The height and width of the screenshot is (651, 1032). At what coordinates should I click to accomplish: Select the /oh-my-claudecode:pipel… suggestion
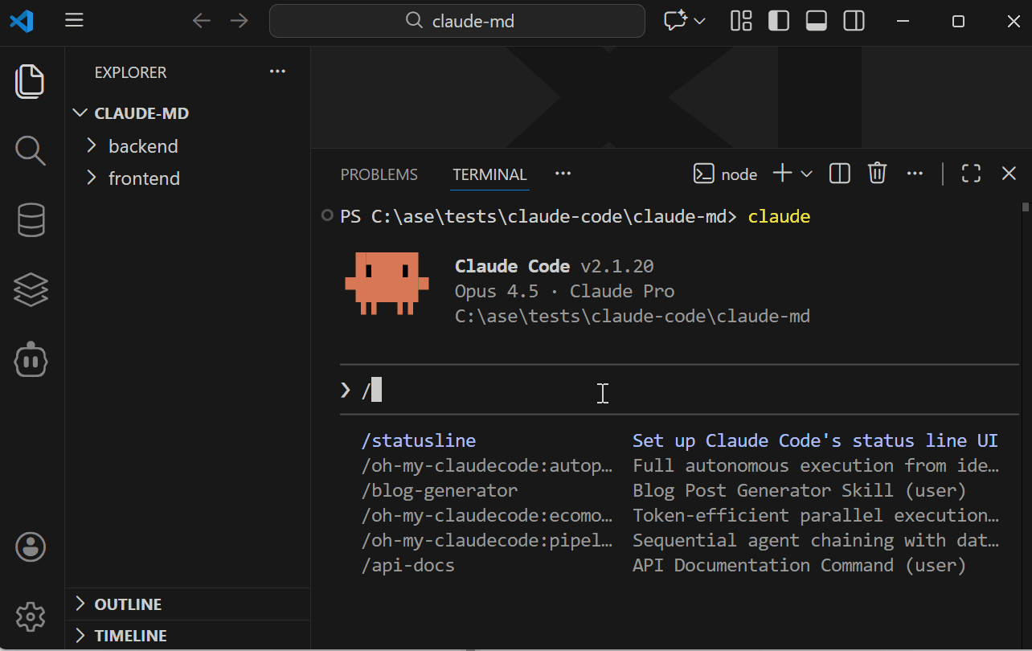coord(487,540)
